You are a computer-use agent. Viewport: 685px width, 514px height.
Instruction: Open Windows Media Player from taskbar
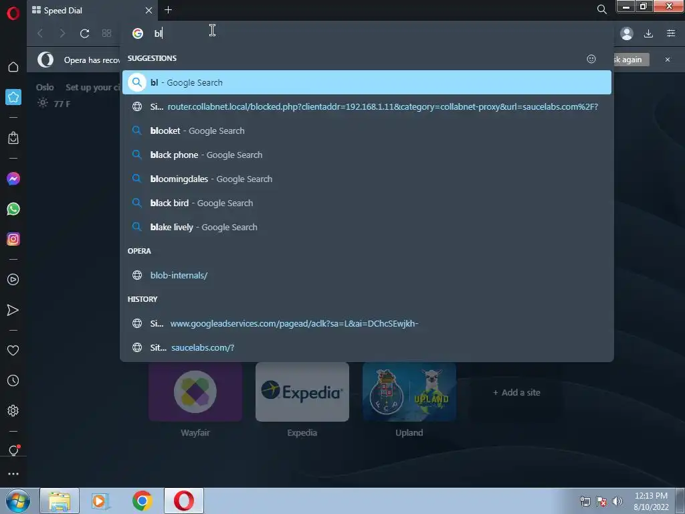coord(100,501)
